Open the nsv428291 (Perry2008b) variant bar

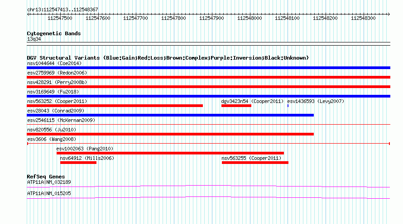(x=208, y=87)
